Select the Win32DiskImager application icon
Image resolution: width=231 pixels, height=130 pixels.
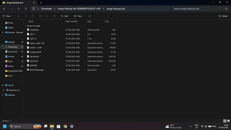click(x=28, y=70)
